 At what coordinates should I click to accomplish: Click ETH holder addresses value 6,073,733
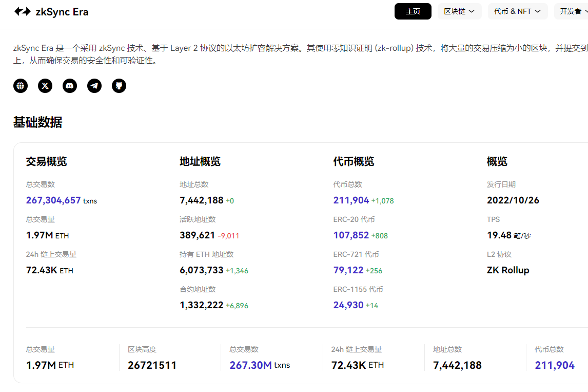point(201,270)
